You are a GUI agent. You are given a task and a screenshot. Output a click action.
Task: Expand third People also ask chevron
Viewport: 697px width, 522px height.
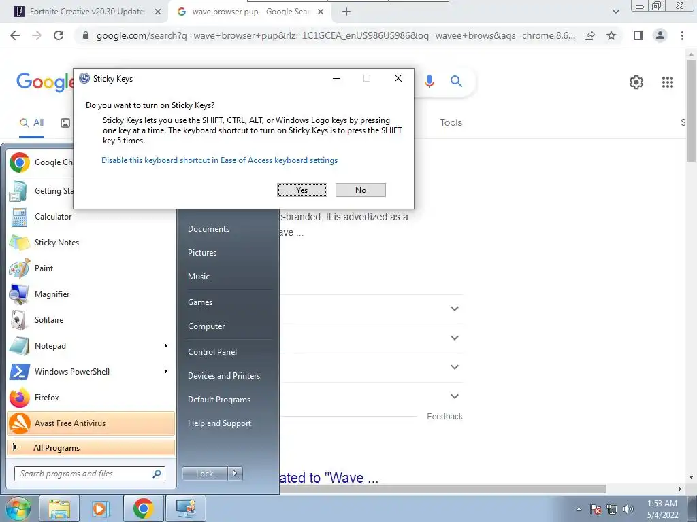pos(454,367)
